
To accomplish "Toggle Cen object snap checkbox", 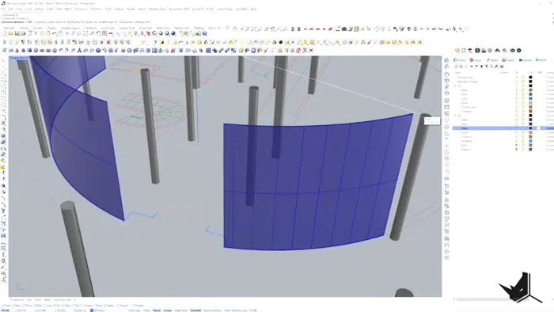I will [47, 306].
